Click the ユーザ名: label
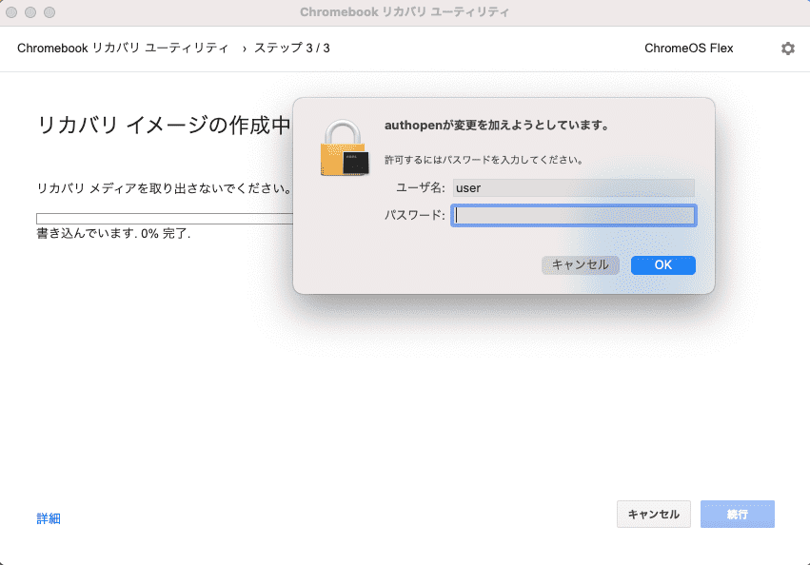The image size is (810, 565). pyautogui.click(x=421, y=188)
